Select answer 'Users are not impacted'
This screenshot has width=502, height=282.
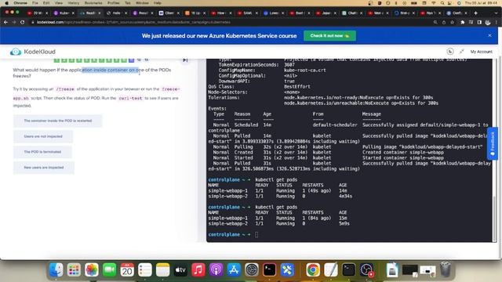point(43,136)
